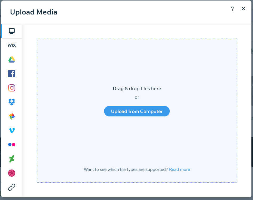Screen dimensions: 253x200
Task: Click the Upload from Computer button
Action: coord(137,111)
